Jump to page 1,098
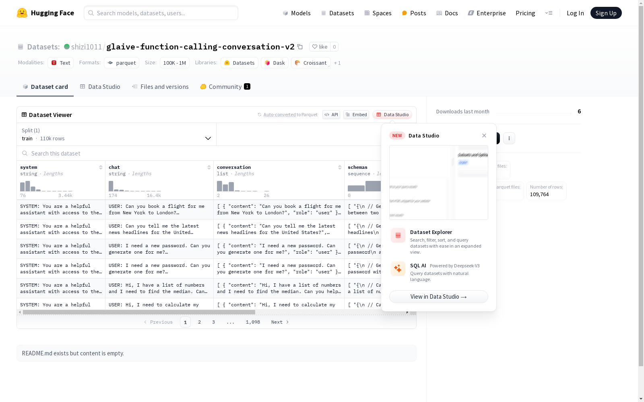 (253, 322)
